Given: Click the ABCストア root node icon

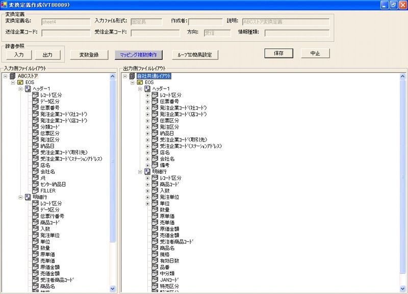Looking at the screenshot, I should (12, 76).
